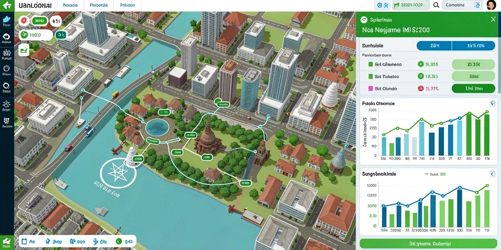Expand the lower chart panel using its corner icon

click(492, 174)
